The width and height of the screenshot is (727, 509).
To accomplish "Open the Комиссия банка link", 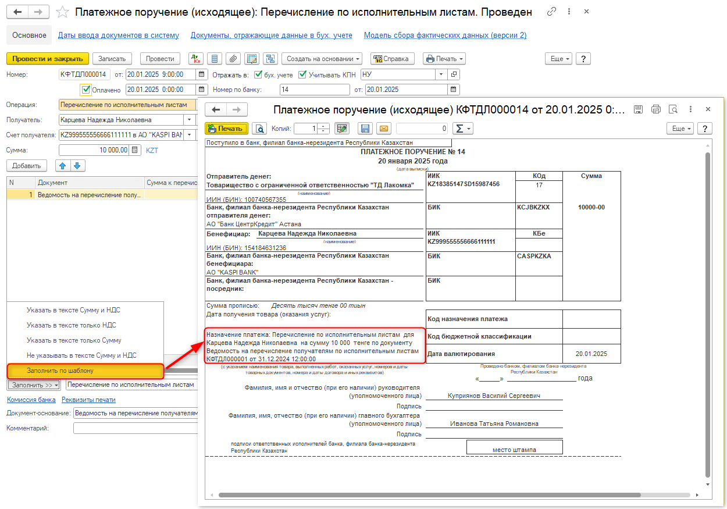I will coord(31,400).
